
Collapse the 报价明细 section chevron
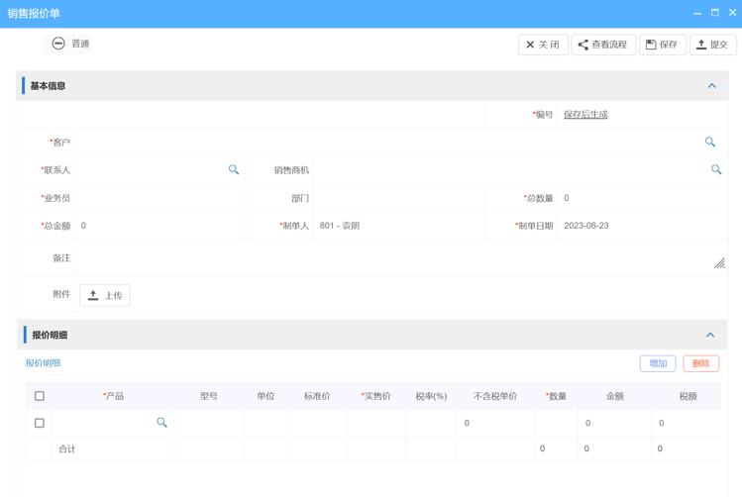point(710,336)
